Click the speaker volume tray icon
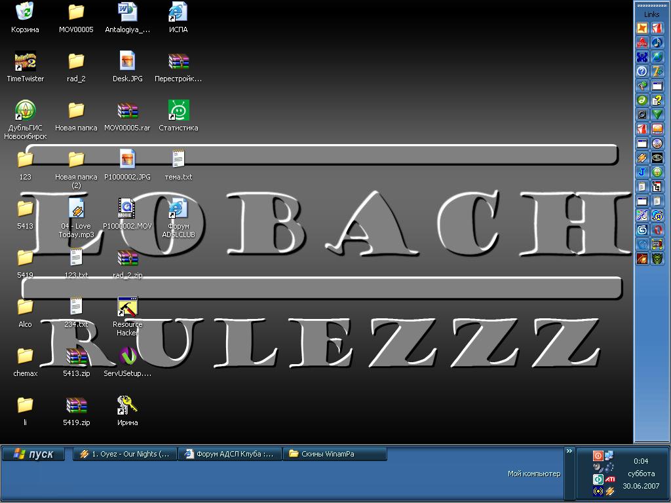671x503 pixels. (598, 468)
